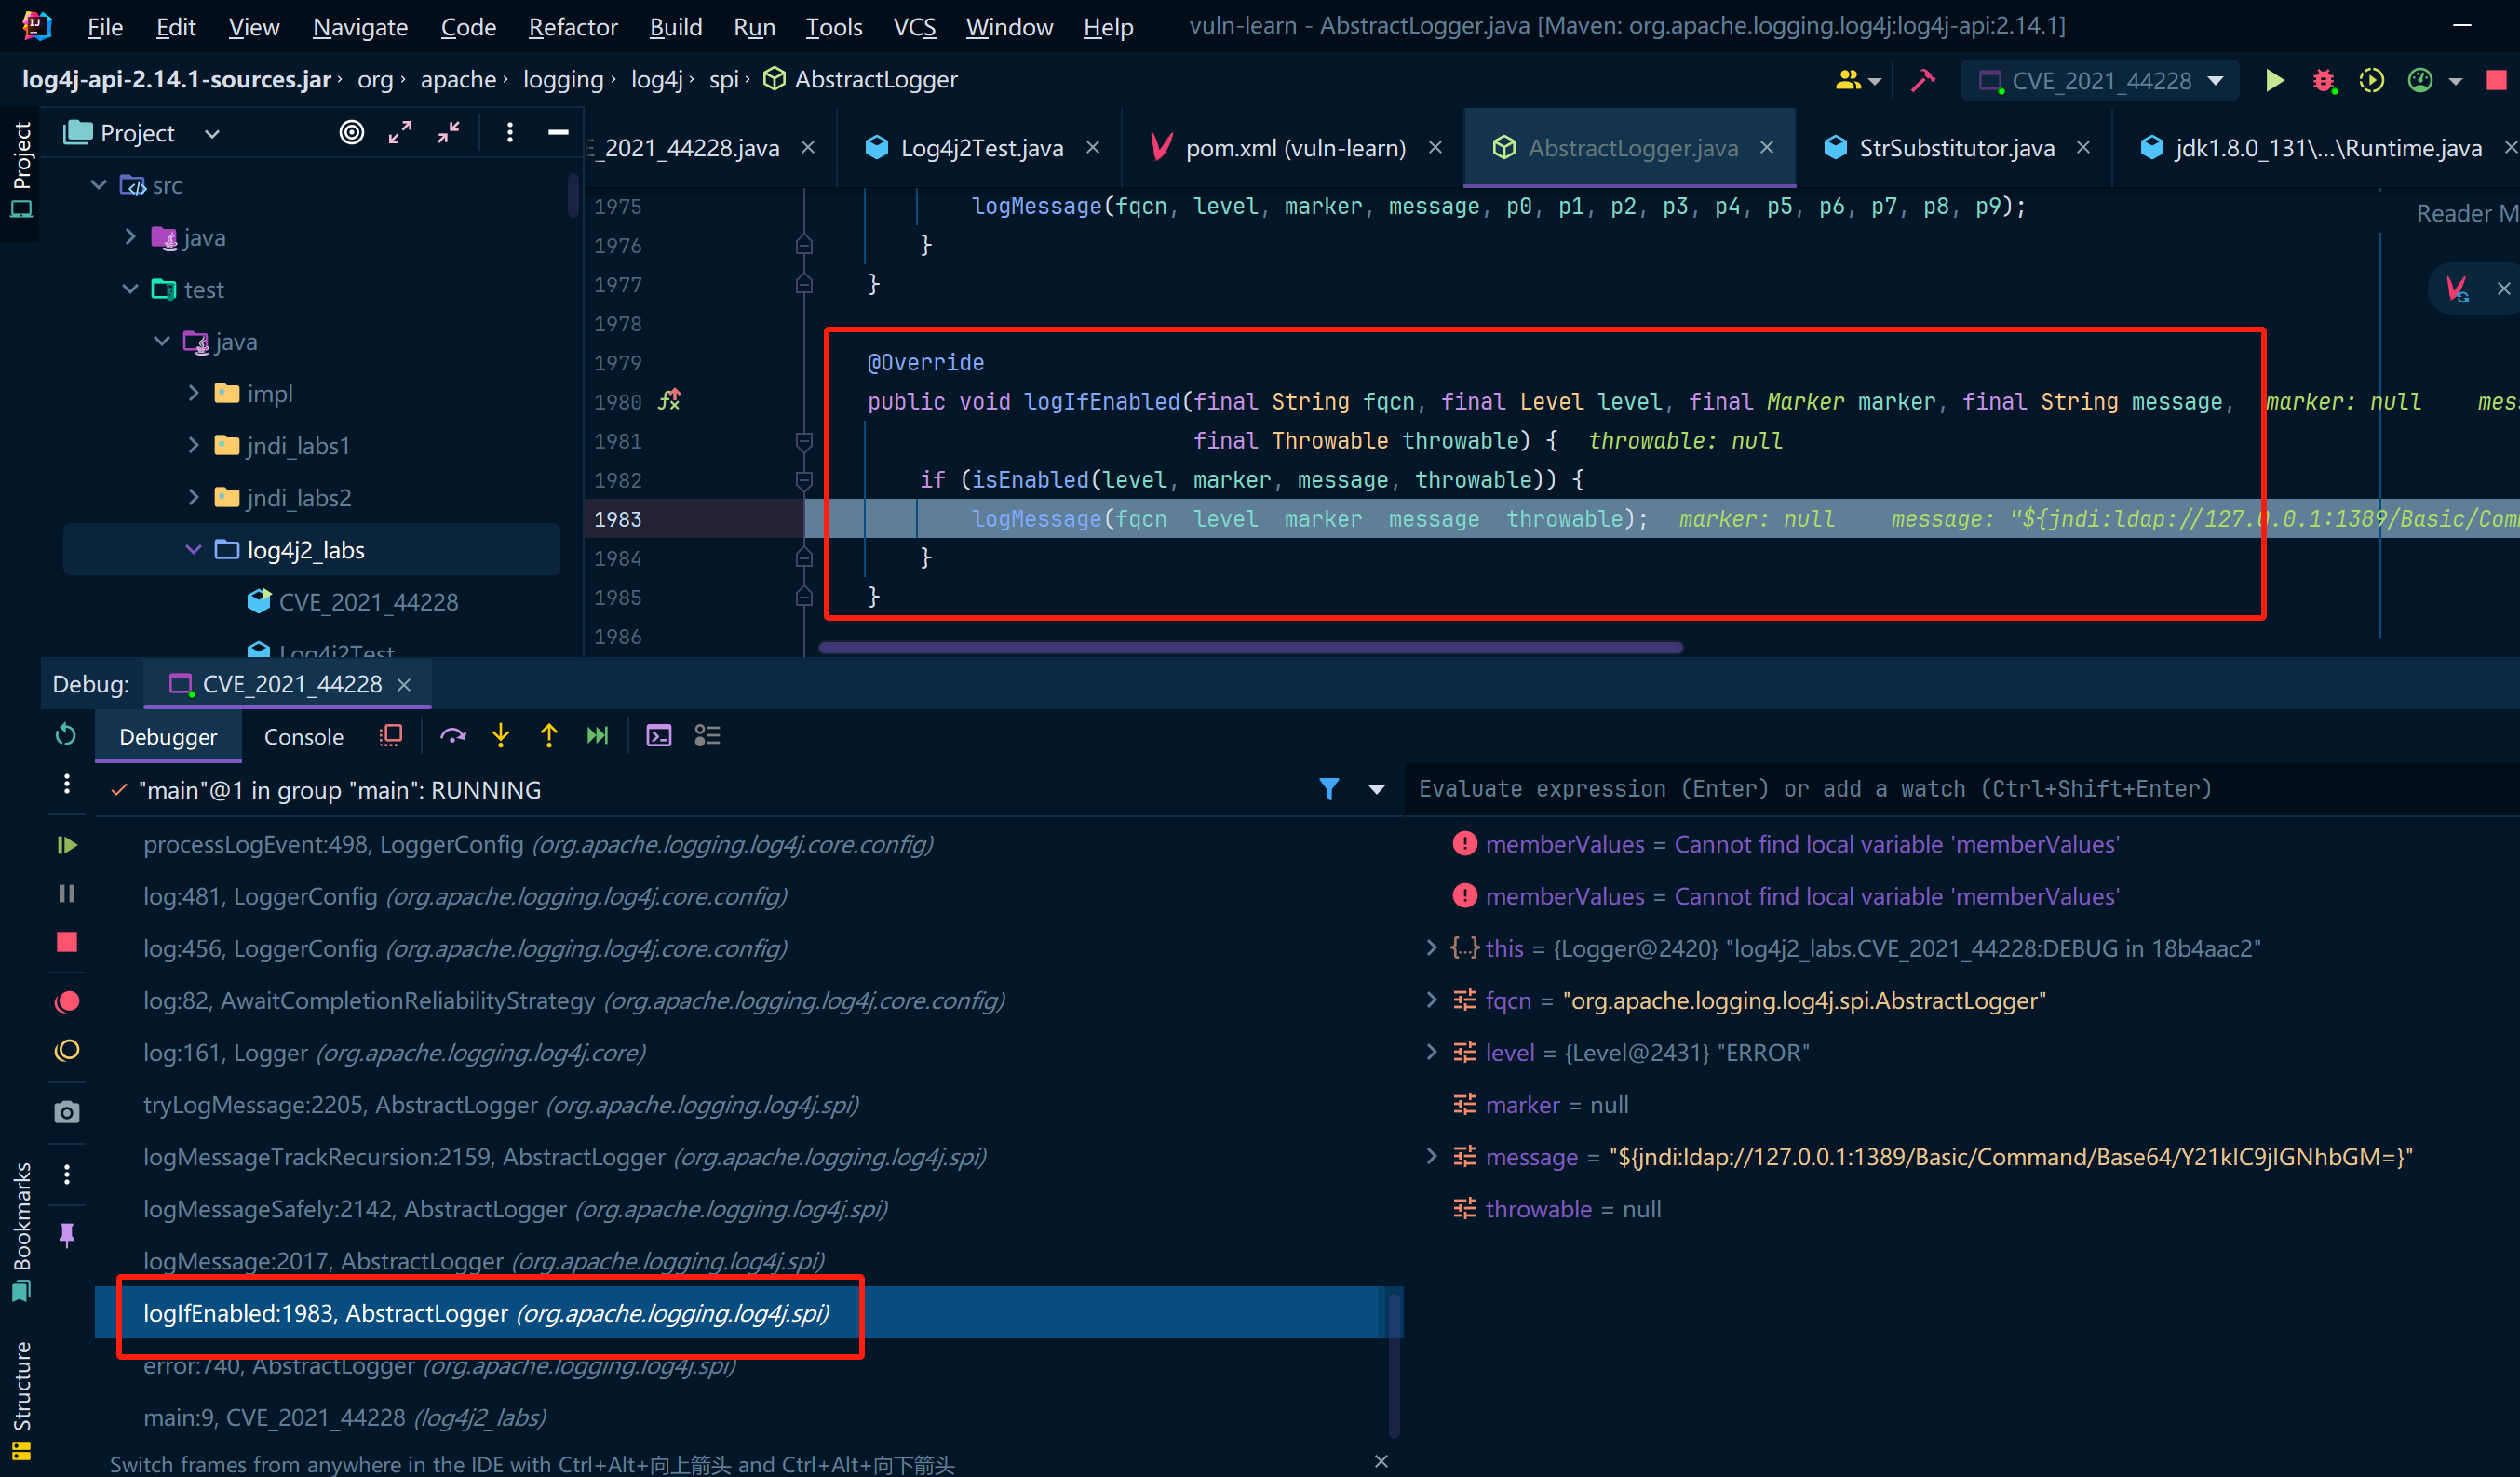Open Project view mode dropdown
This screenshot has width=2520, height=1477.
click(212, 133)
